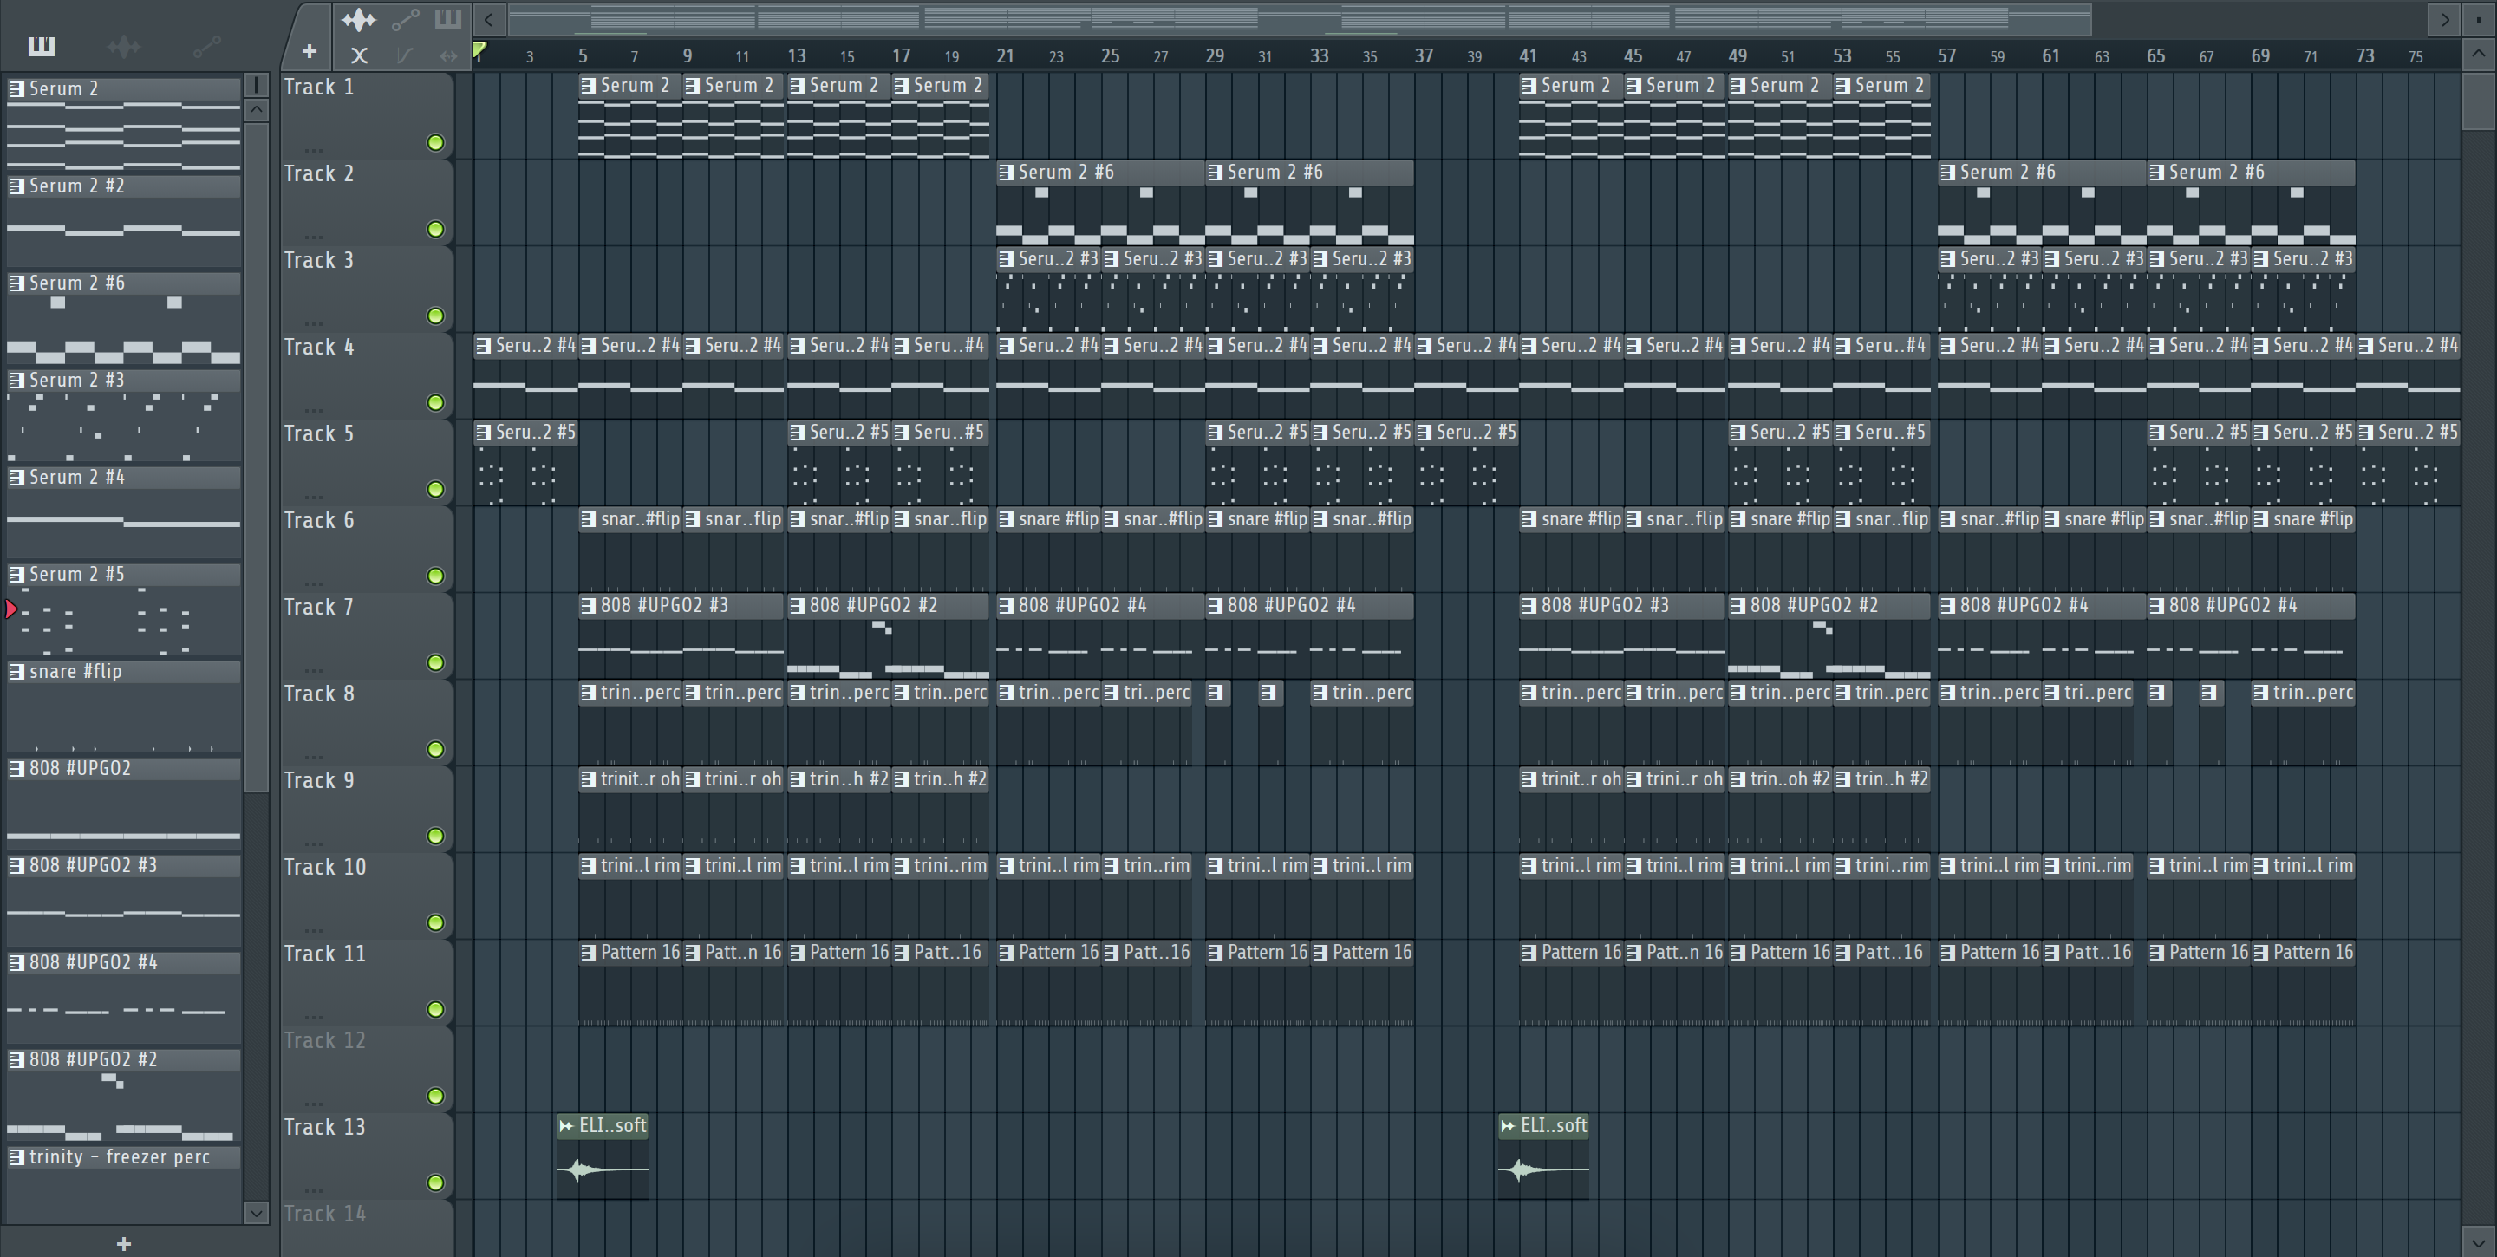Image resolution: width=2497 pixels, height=1257 pixels.
Task: Click the stretch arrows icon in the playlist toolbar
Action: (448, 56)
